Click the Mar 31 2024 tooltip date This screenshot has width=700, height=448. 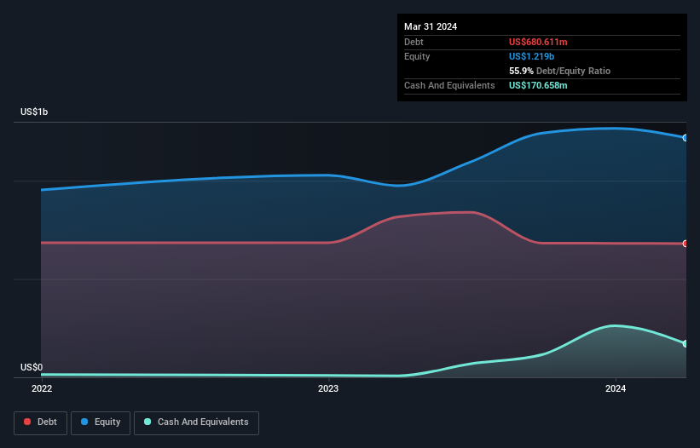tap(431, 26)
